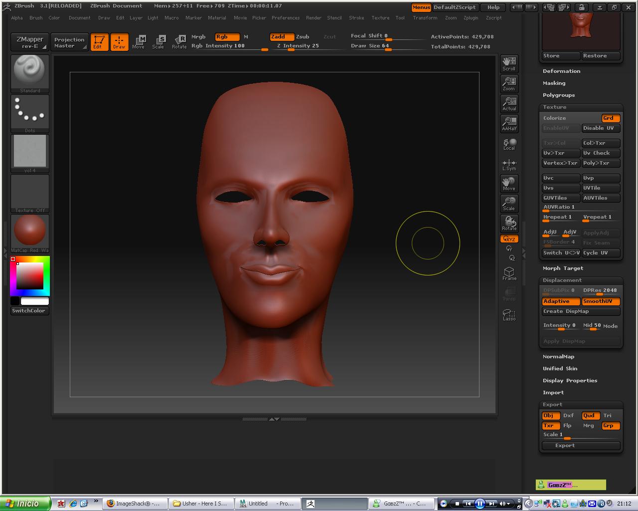Viewport: 638px width, 511px height.
Task: Select the Scale tool in top toolbar
Action: pyautogui.click(x=158, y=42)
